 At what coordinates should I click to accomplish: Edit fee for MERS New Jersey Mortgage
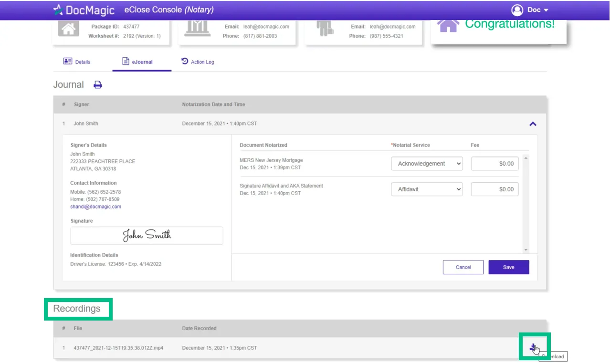[494, 164]
